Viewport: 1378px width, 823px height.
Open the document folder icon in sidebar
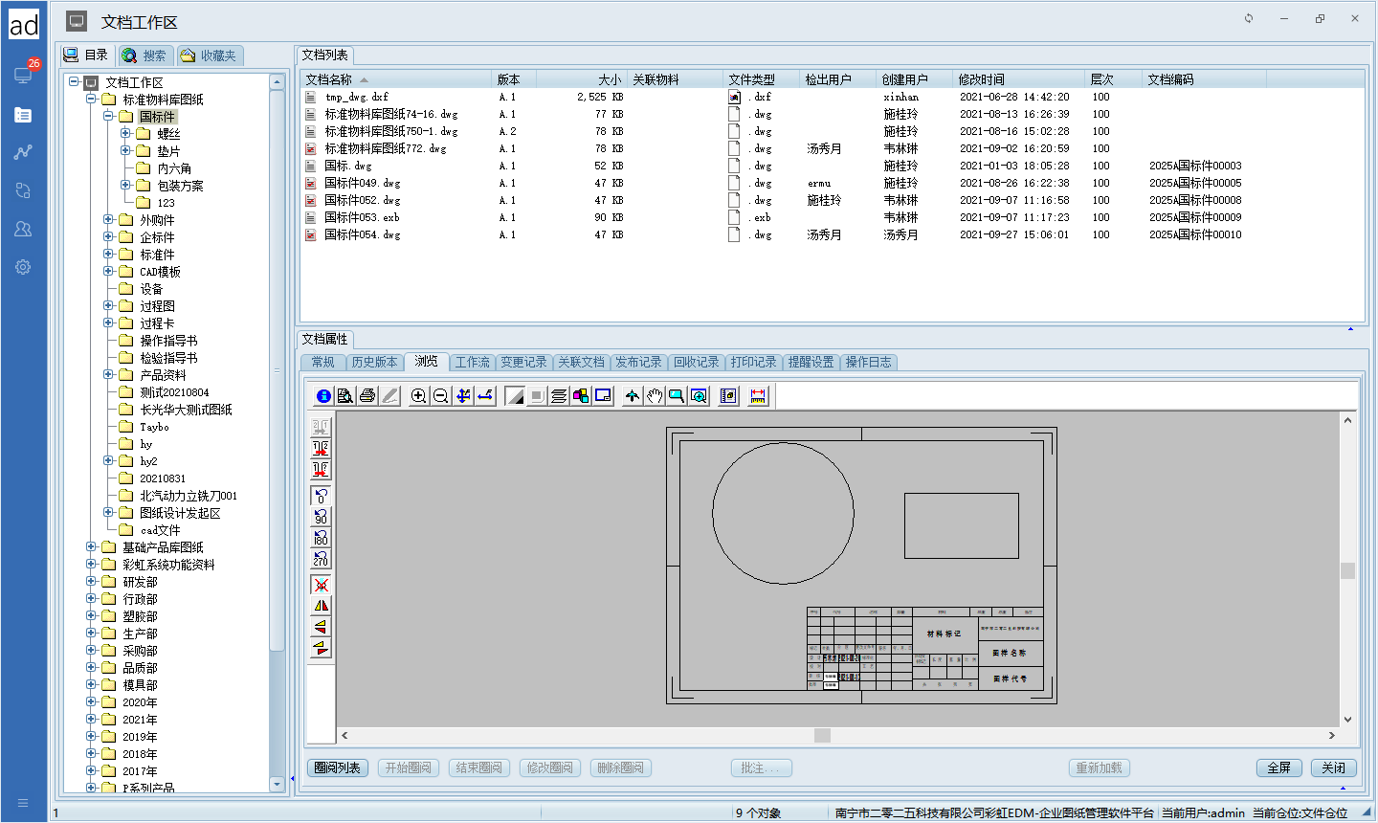pos(23,115)
